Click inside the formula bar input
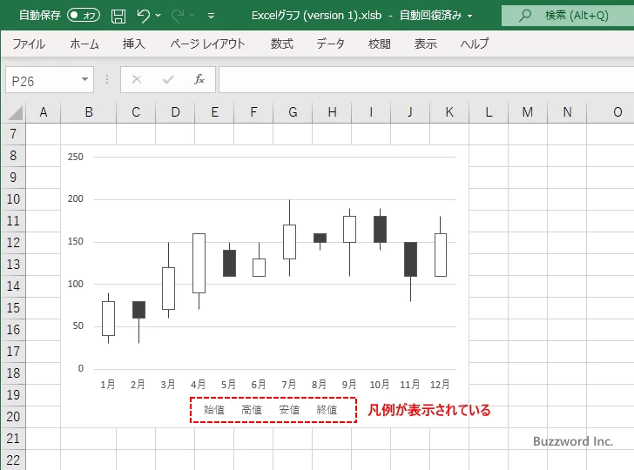634x470 pixels. pyautogui.click(x=425, y=79)
